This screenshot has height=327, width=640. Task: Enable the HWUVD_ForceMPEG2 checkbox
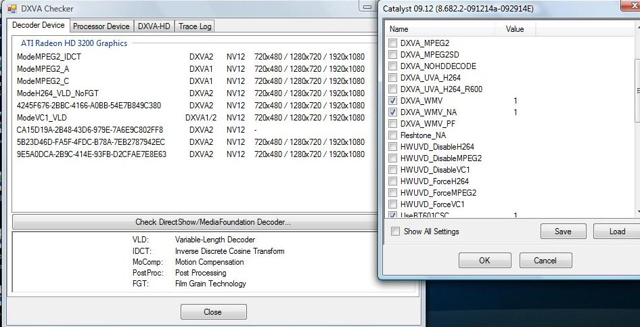pyautogui.click(x=392, y=192)
